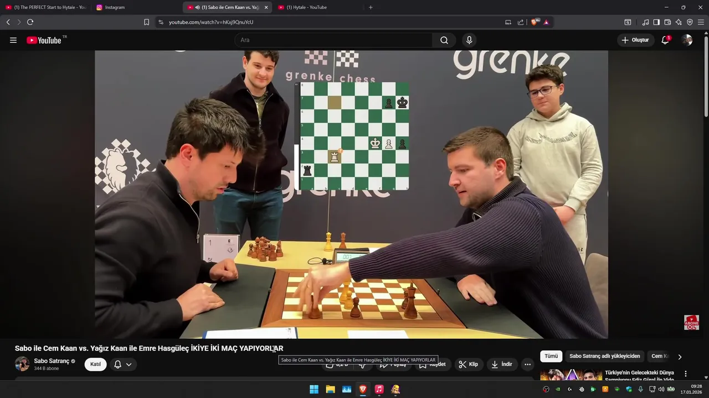709x398 pixels.
Task: Open Brave Rewards triangle icon
Action: coord(546,22)
